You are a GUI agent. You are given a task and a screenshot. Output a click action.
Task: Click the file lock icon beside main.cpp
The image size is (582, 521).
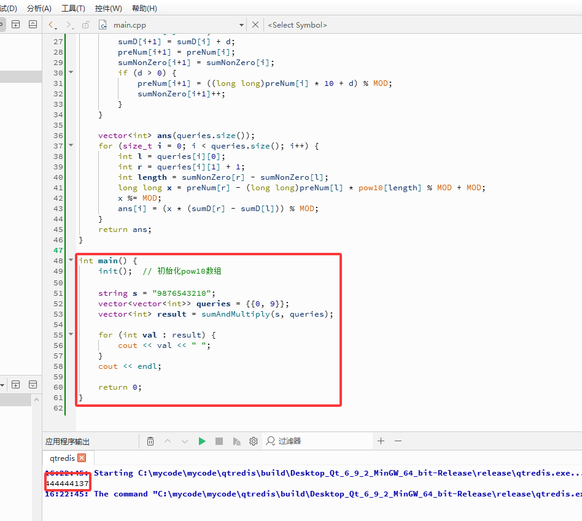point(86,25)
